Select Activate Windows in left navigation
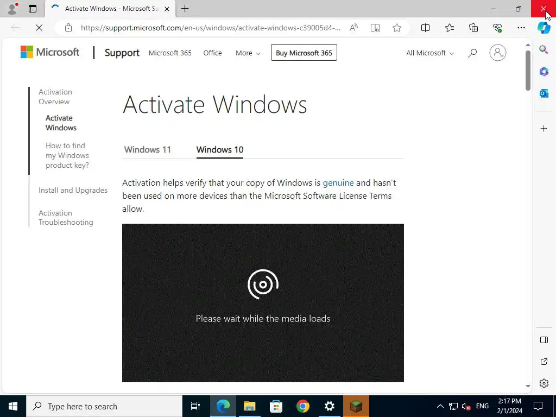This screenshot has width=556, height=417. (61, 123)
